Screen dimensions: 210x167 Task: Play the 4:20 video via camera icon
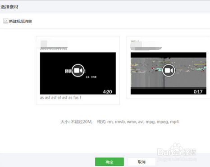(78, 70)
